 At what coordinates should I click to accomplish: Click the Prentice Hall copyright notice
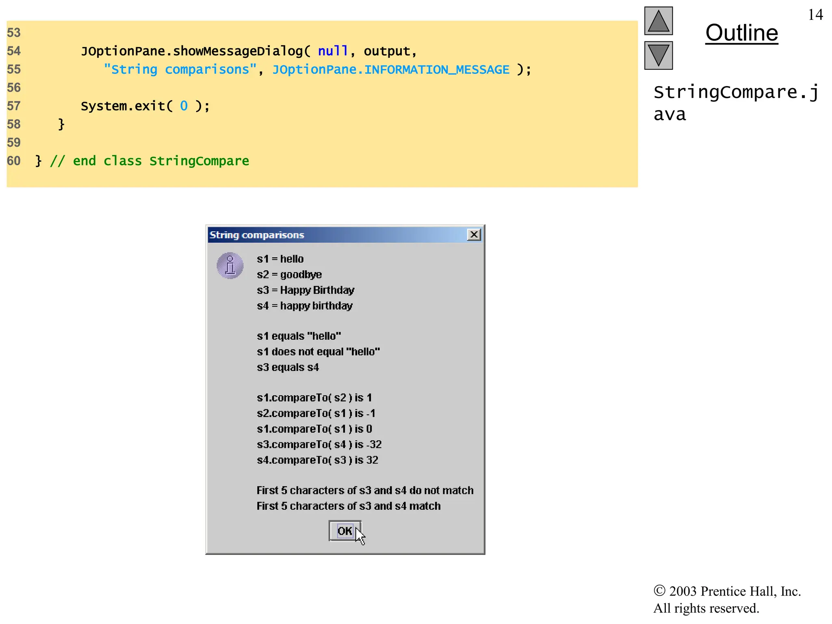point(727,599)
